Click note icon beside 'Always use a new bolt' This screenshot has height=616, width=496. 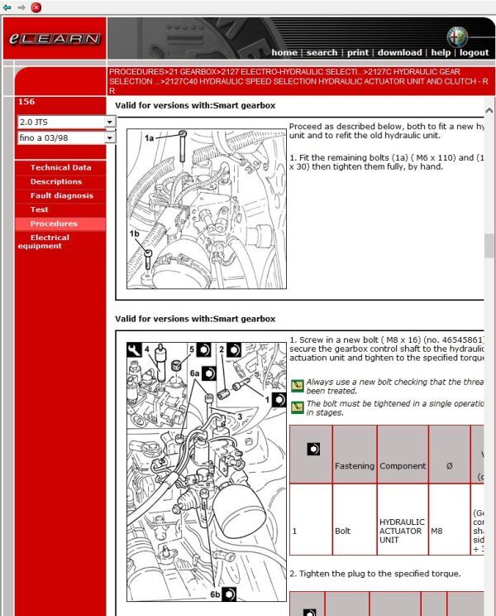point(298,386)
